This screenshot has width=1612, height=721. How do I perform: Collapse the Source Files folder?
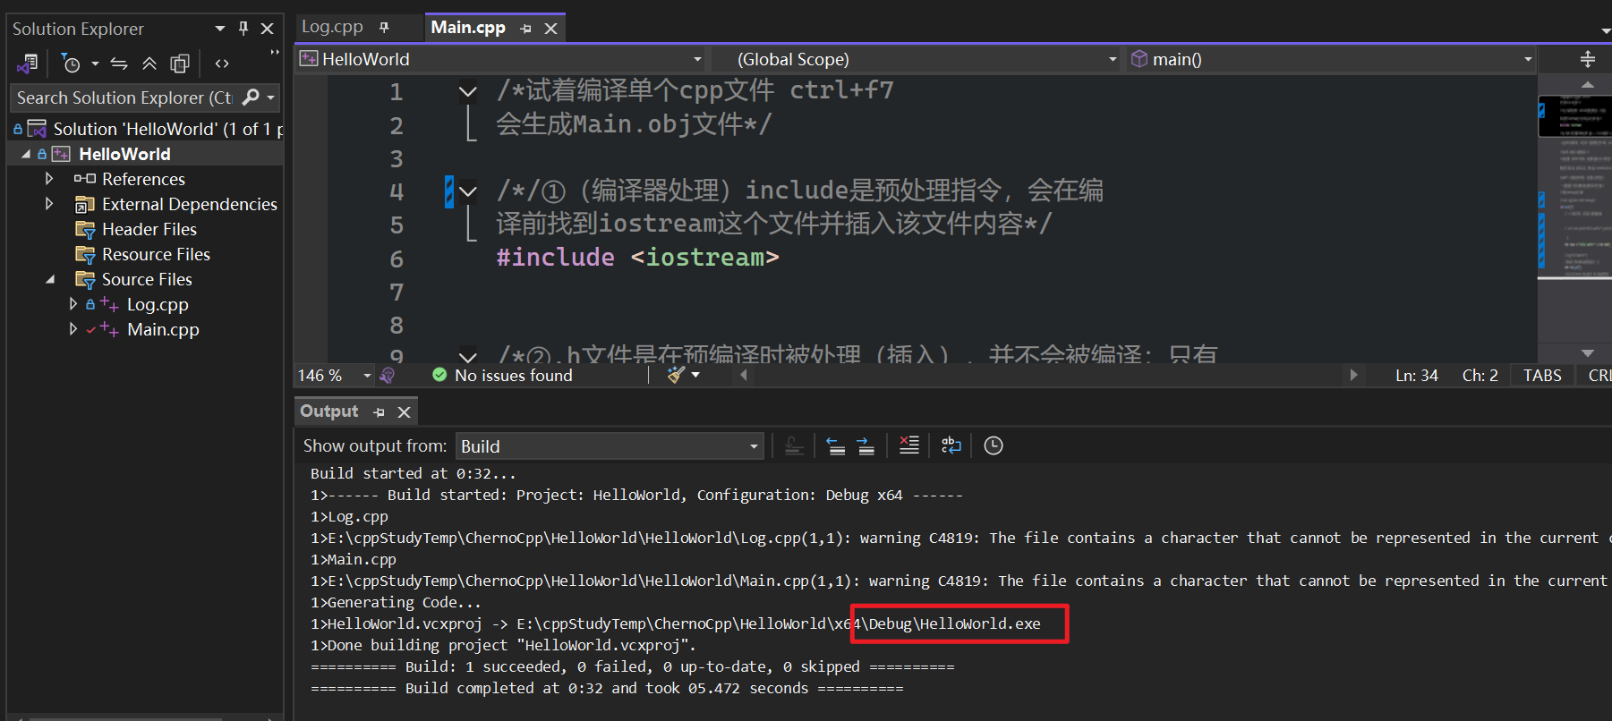50,279
